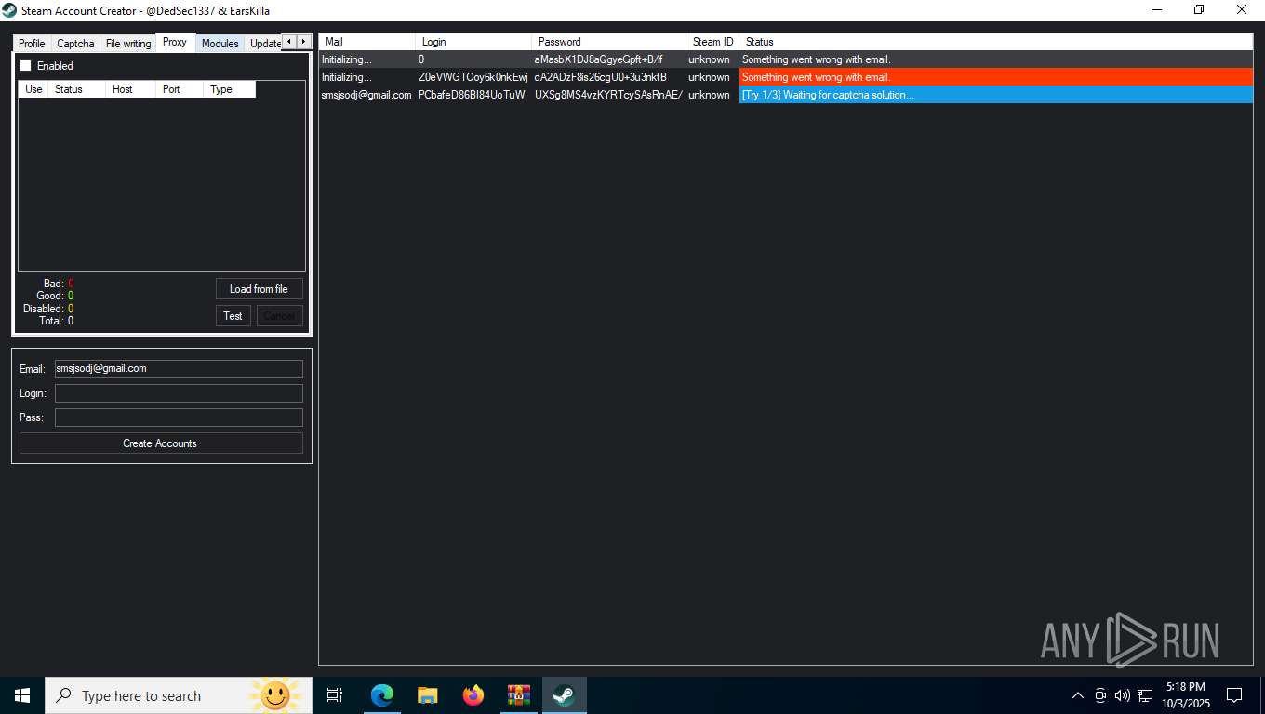This screenshot has width=1265, height=714.
Task: Launch Microsoft Edge from taskbar
Action: (382, 695)
